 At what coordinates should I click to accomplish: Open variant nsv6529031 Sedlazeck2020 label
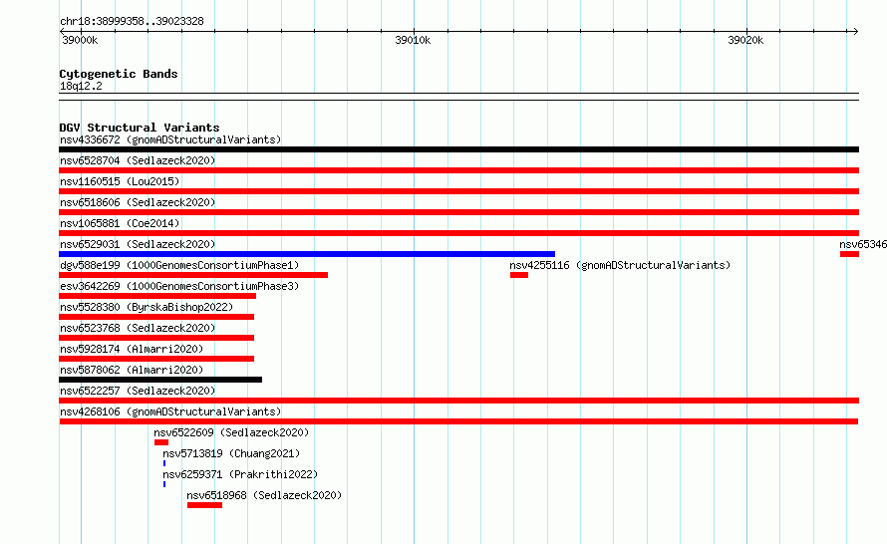(x=138, y=244)
